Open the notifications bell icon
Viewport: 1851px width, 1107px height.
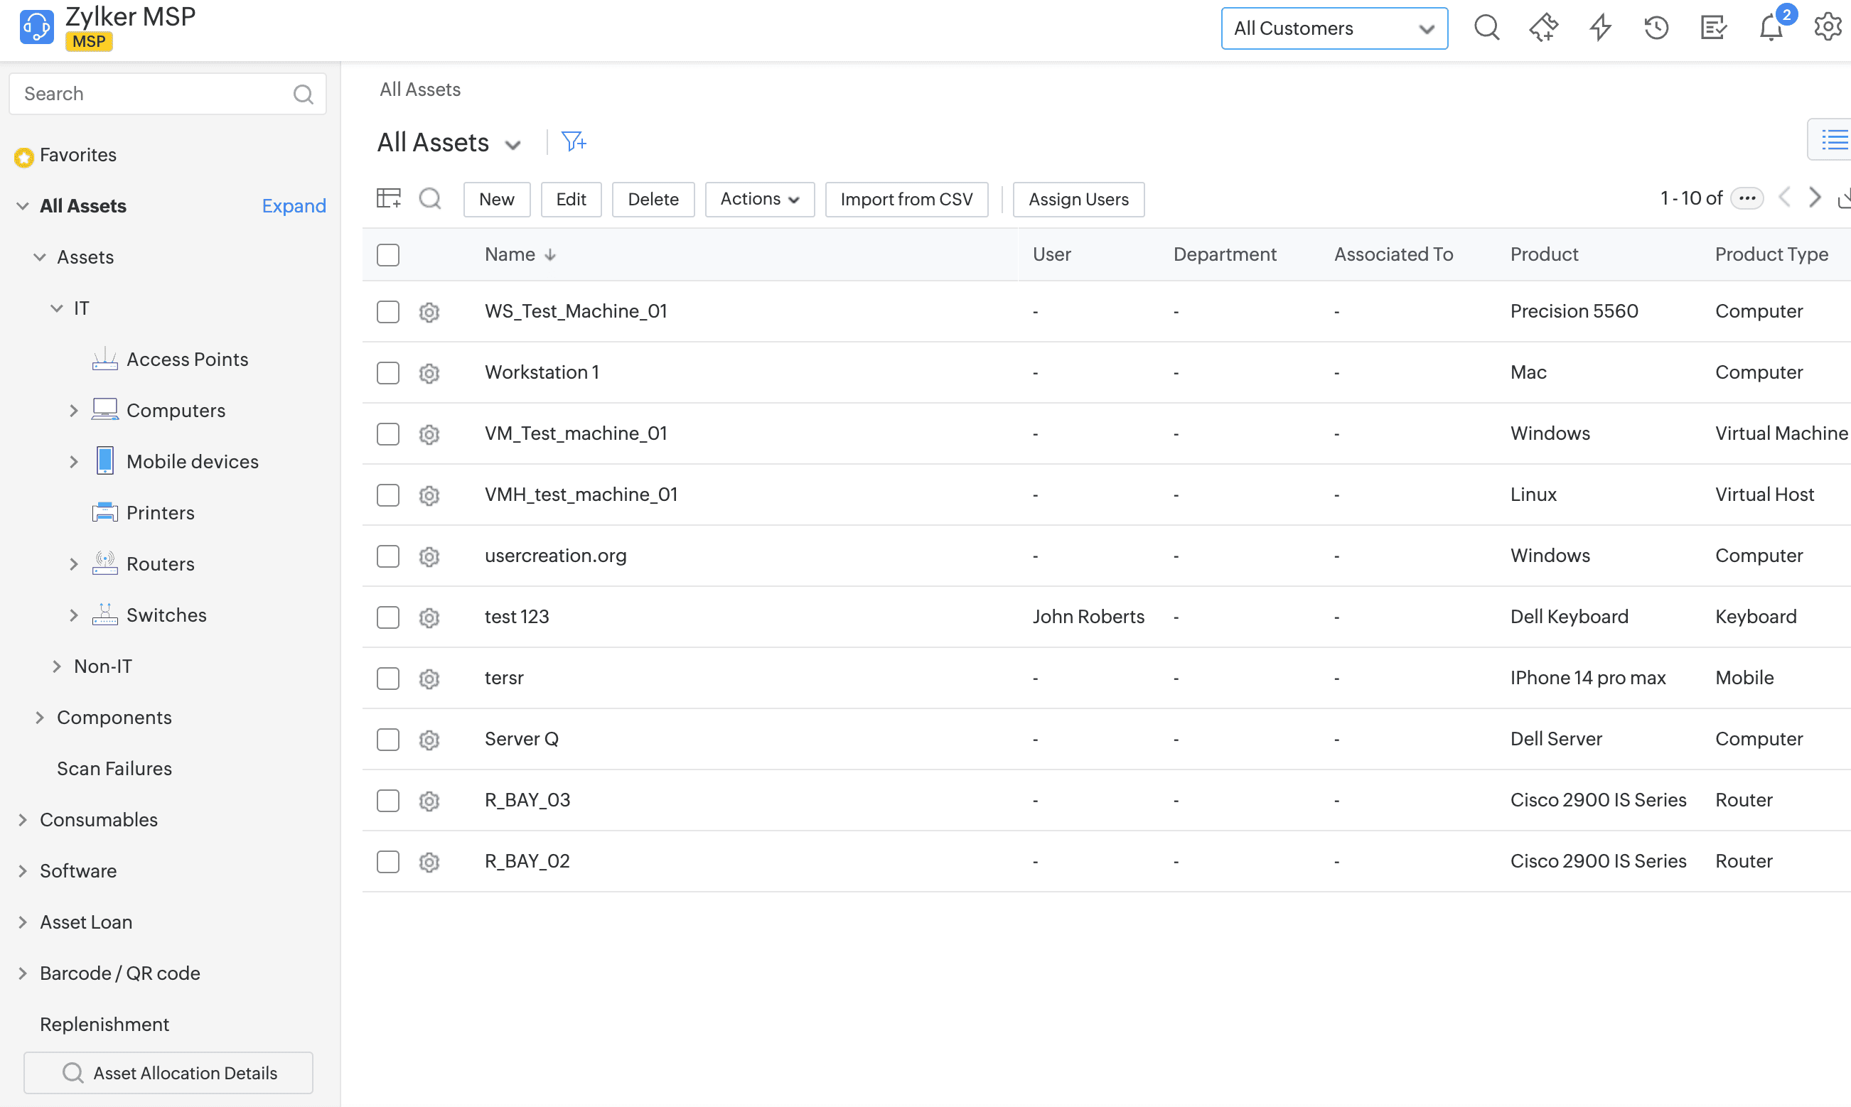[x=1771, y=28]
